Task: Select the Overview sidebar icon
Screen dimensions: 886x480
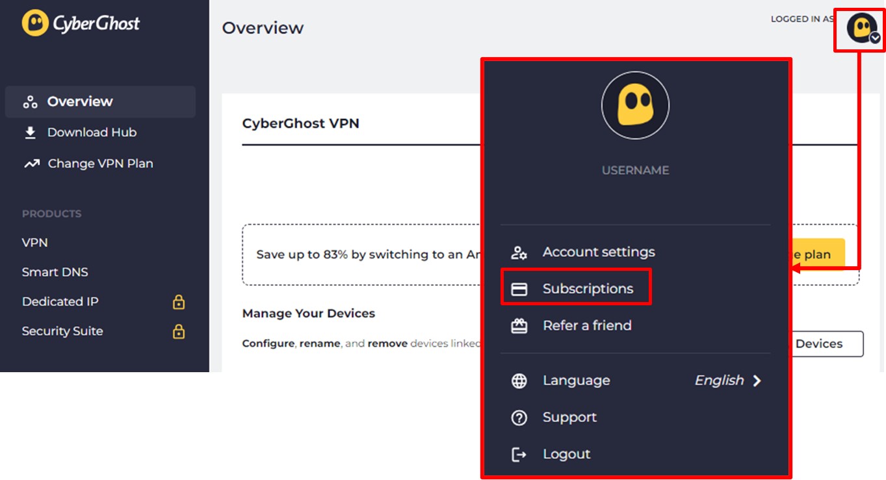Action: (x=29, y=101)
